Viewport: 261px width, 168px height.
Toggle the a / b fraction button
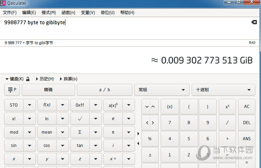pyautogui.click(x=104, y=90)
